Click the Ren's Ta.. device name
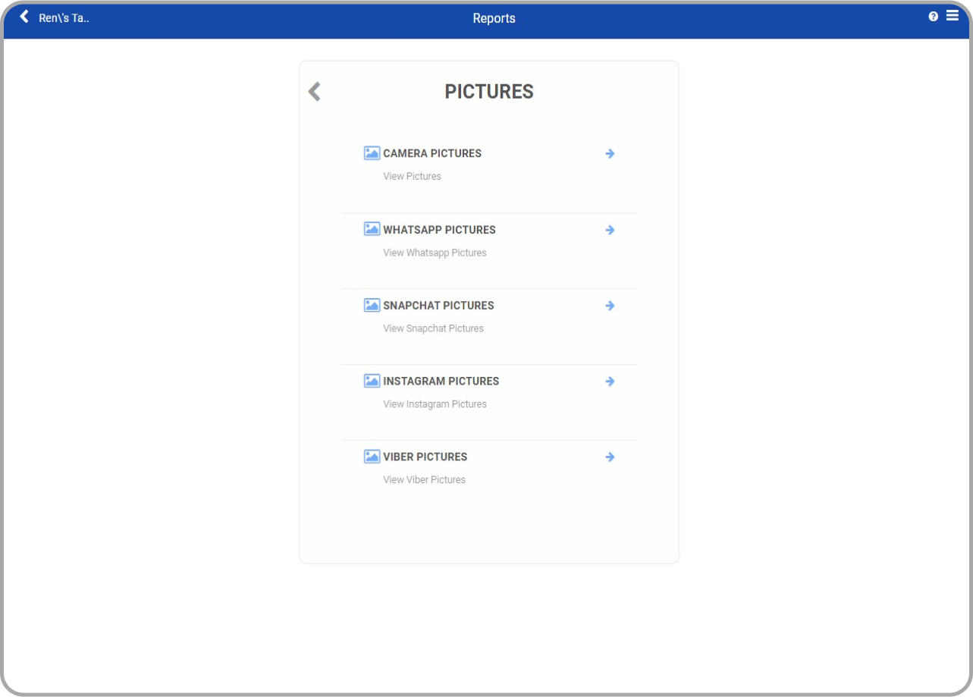 [64, 18]
